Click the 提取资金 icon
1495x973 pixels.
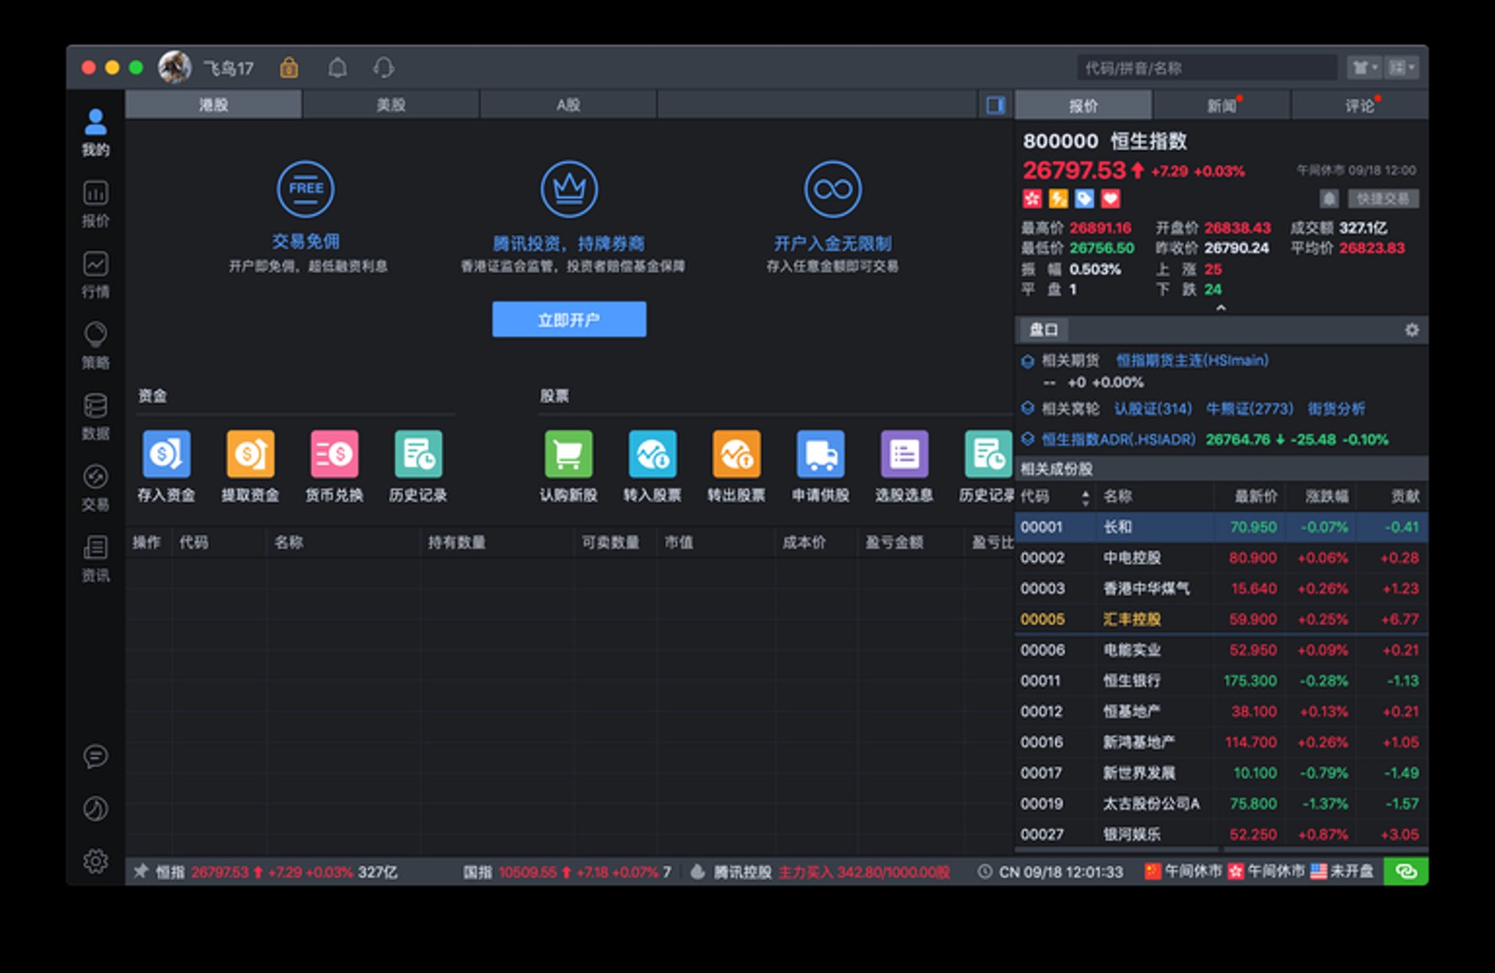click(250, 454)
